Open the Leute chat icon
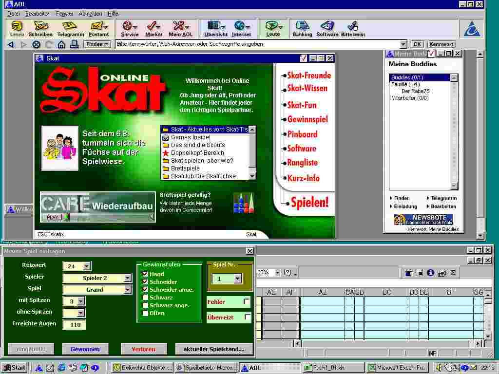This screenshot has height=374, width=499. click(273, 29)
